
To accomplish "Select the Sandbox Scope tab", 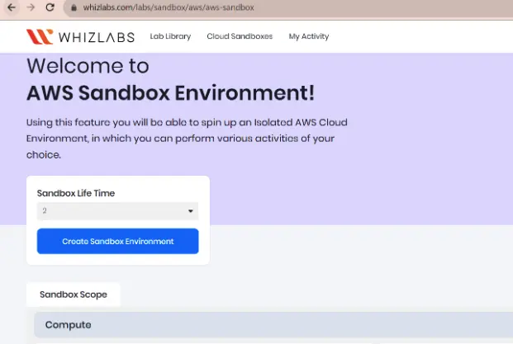I will pos(74,295).
